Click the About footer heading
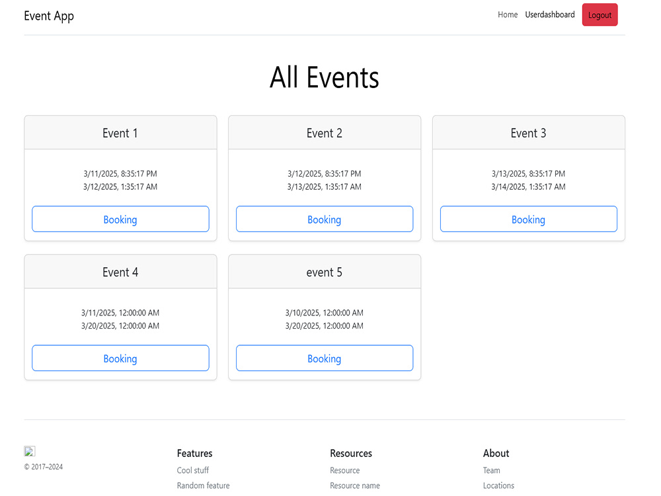This screenshot has width=661, height=496. coord(496,454)
